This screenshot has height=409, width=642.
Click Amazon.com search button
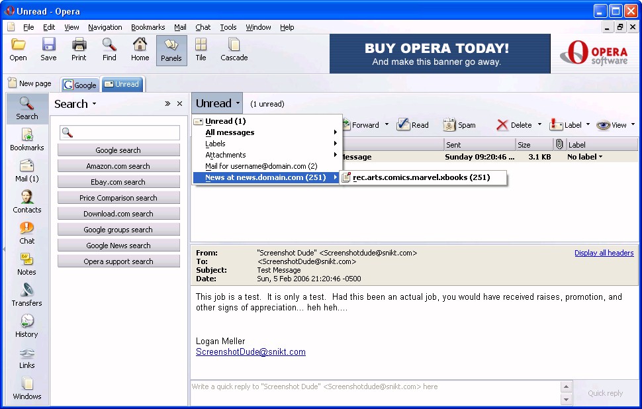118,166
